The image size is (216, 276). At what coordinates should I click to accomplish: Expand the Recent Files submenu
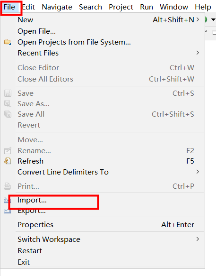pos(198,53)
